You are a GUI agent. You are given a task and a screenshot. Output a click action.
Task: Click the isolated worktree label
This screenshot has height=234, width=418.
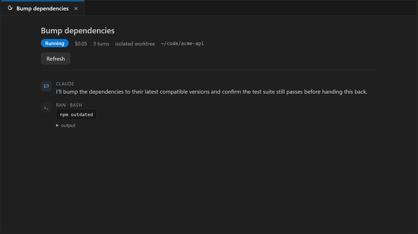click(x=135, y=44)
